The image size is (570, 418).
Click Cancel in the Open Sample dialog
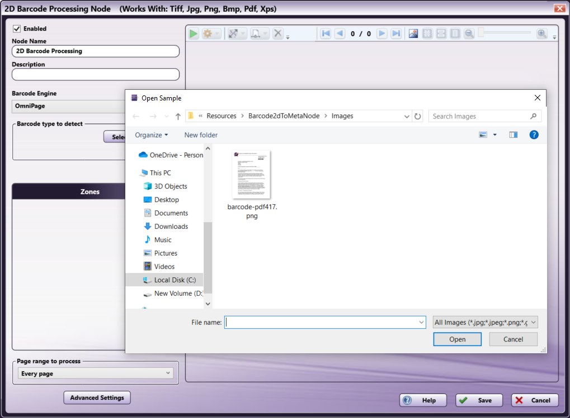point(513,339)
